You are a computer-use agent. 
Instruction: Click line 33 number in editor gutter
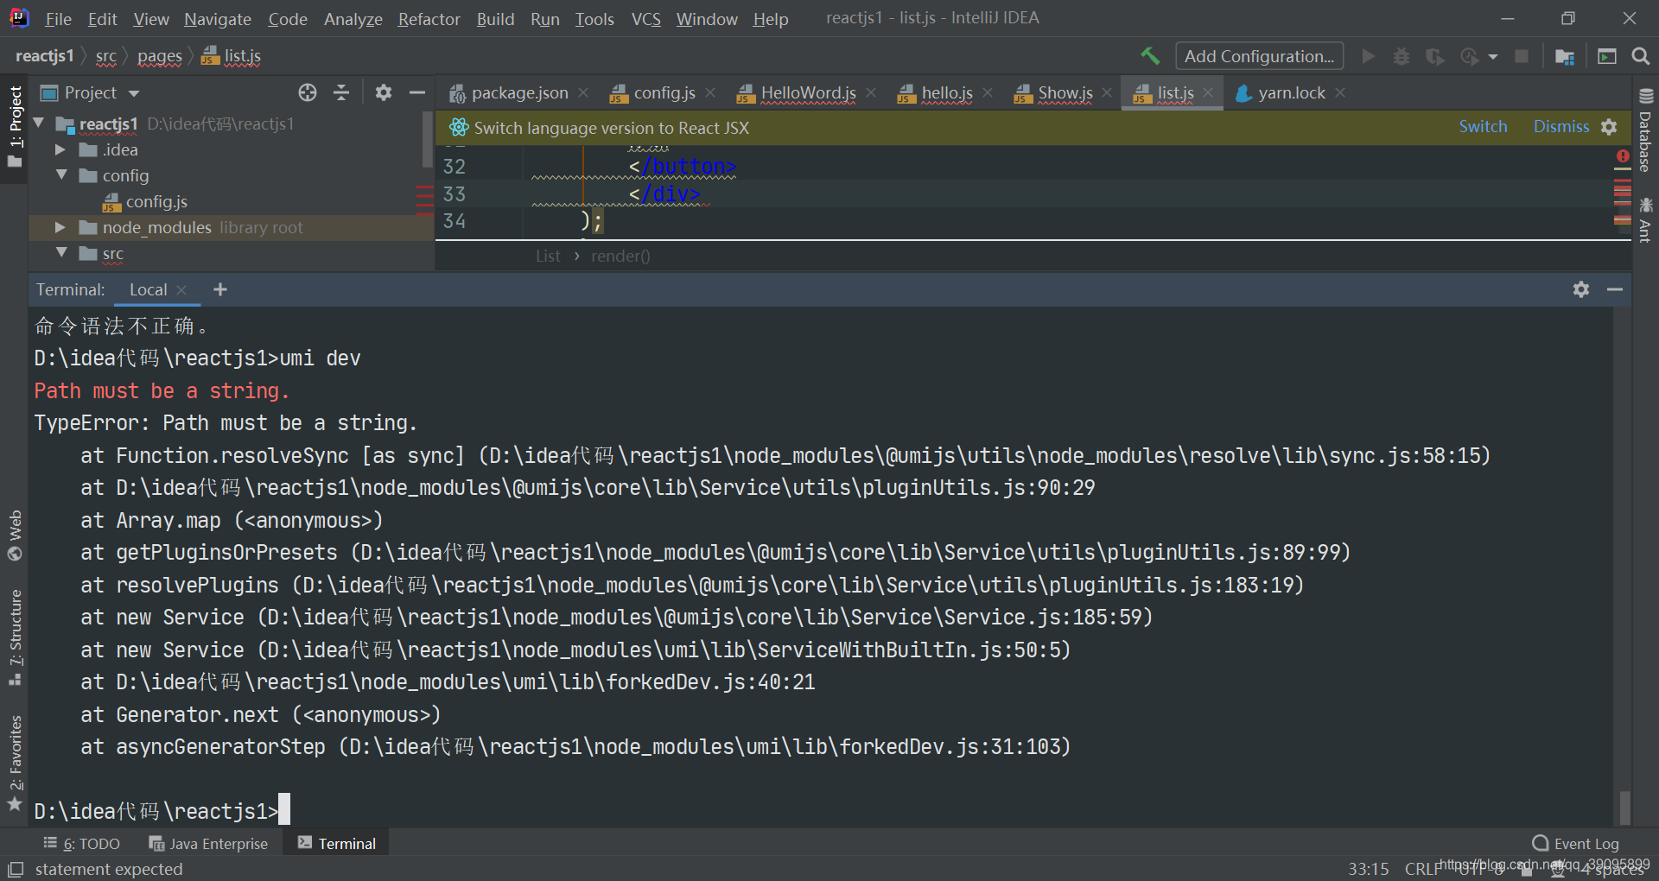click(454, 193)
